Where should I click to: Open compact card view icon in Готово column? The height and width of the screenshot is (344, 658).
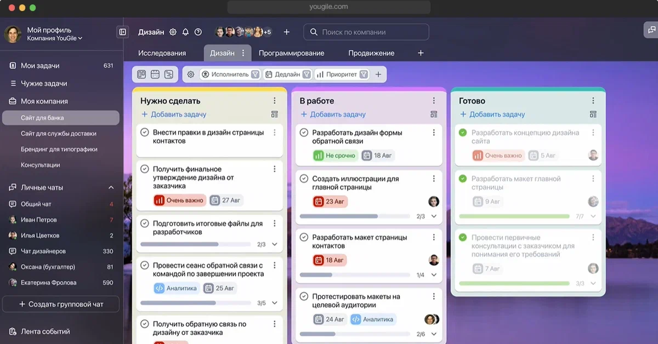click(x=593, y=114)
